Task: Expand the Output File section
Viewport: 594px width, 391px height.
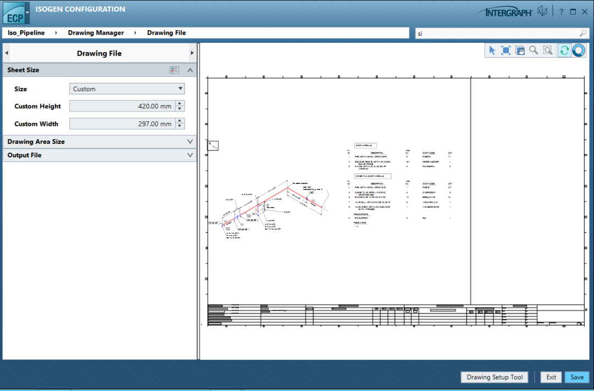Action: click(x=190, y=155)
